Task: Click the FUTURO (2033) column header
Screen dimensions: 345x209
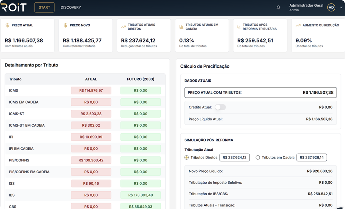Action: (x=140, y=79)
